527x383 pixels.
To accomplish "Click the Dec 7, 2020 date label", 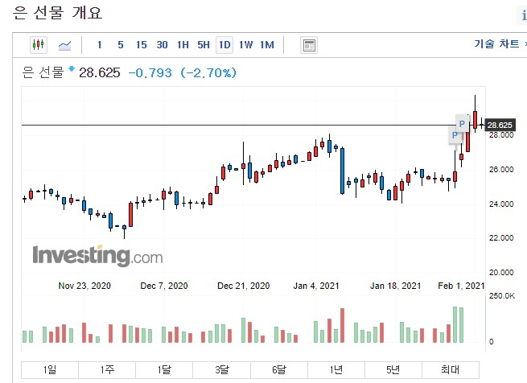I will (x=164, y=286).
